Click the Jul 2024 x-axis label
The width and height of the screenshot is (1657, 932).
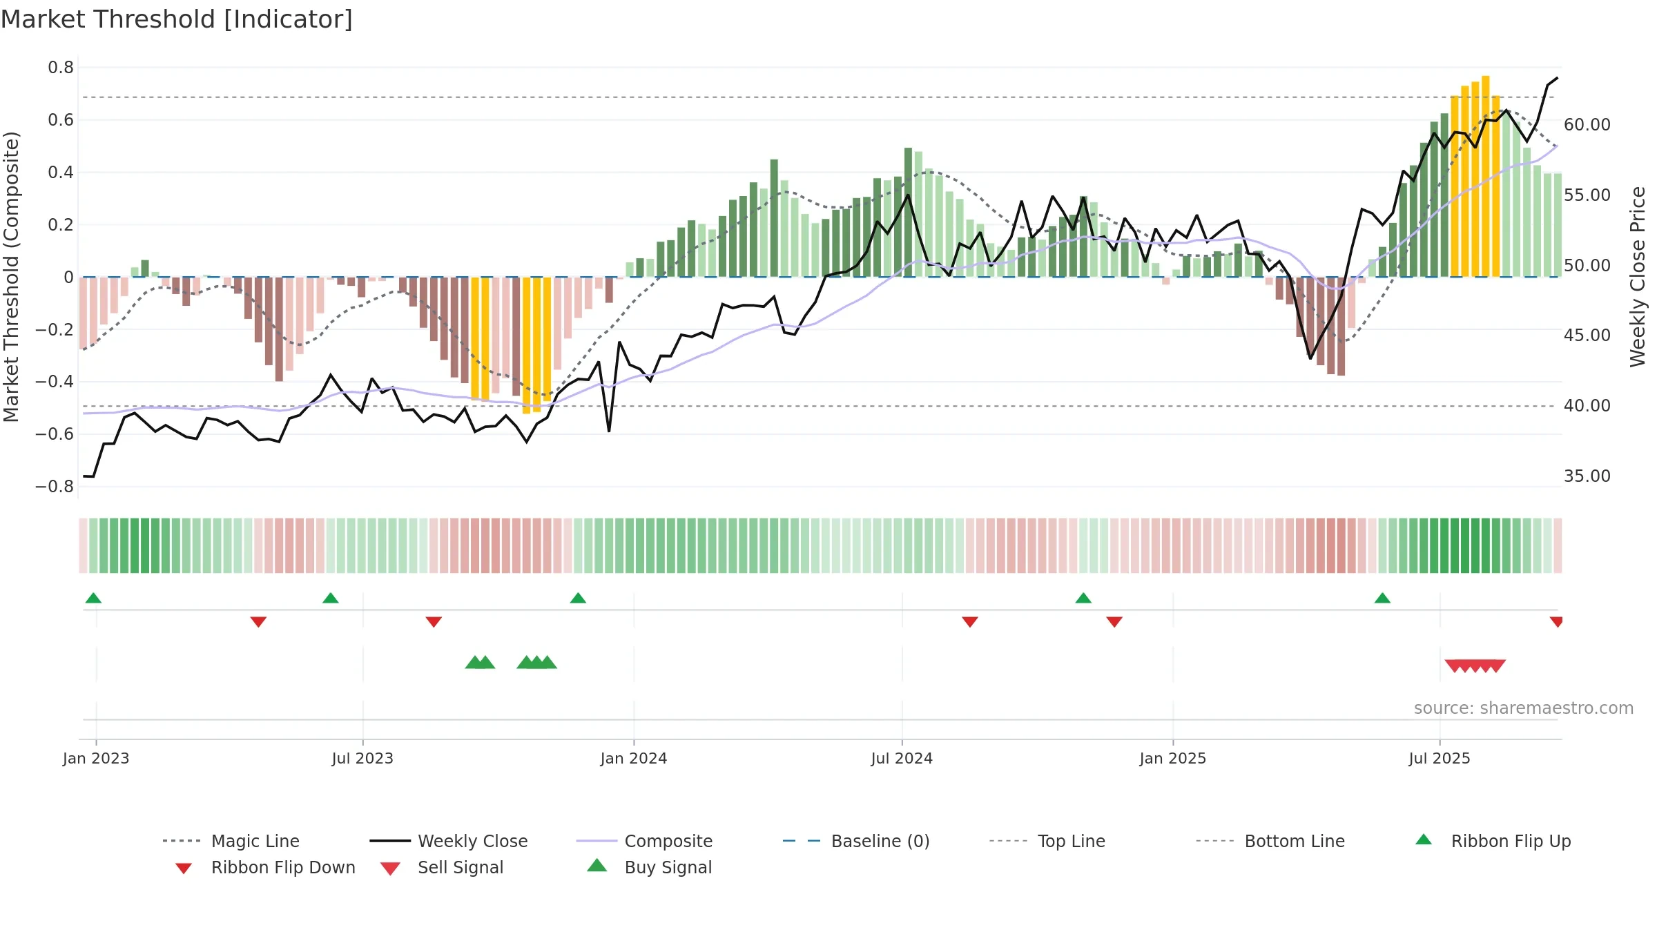[x=902, y=758]
